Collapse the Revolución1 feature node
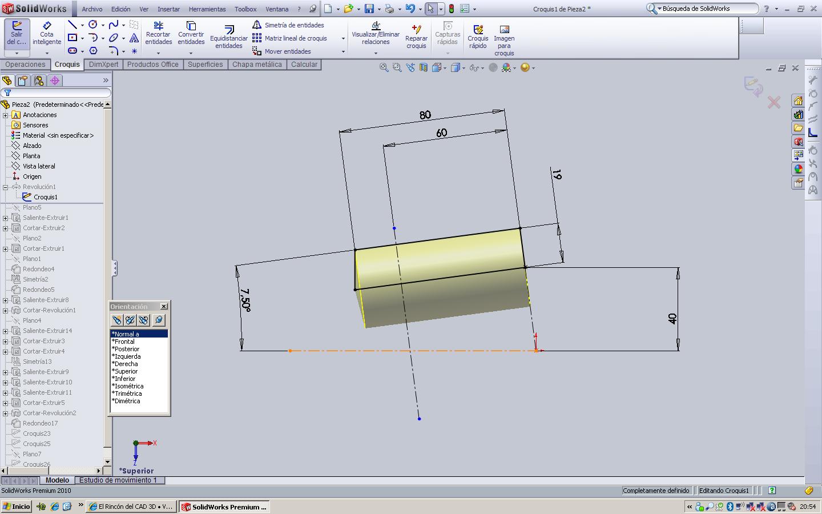822x514 pixels. (6, 187)
